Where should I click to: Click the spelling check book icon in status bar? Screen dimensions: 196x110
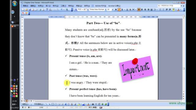[101, 107]
